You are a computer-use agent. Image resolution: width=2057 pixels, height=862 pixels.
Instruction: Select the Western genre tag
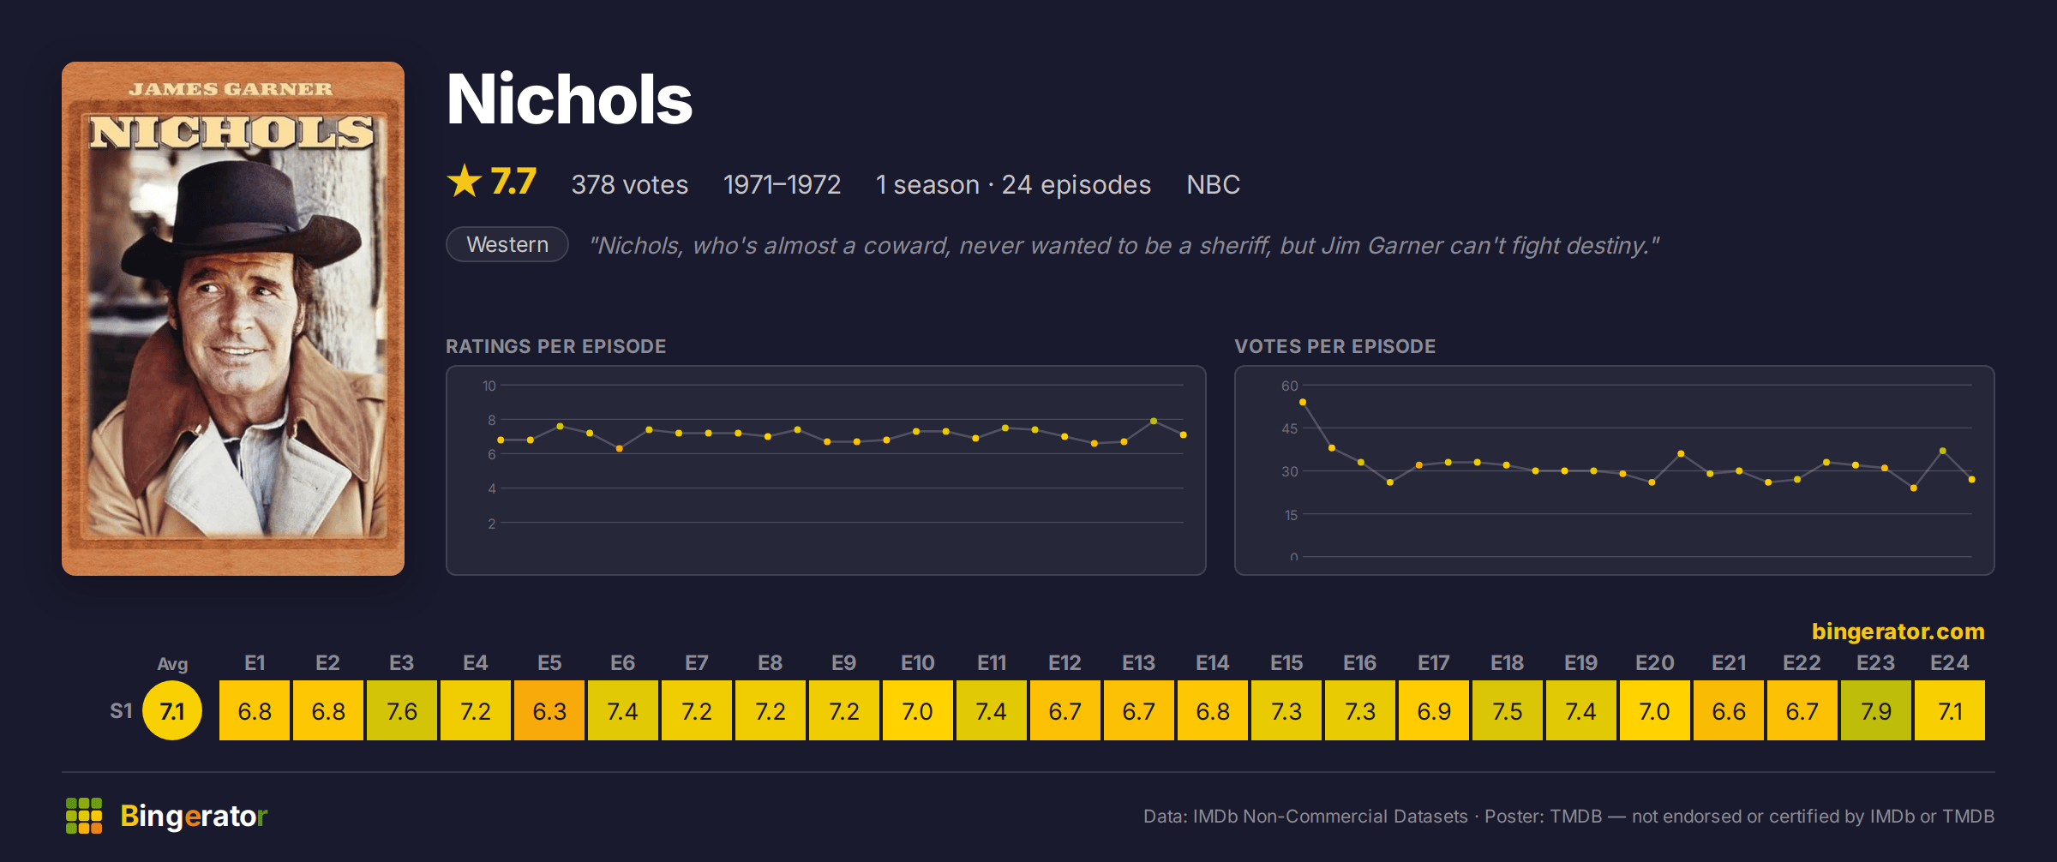(x=507, y=244)
